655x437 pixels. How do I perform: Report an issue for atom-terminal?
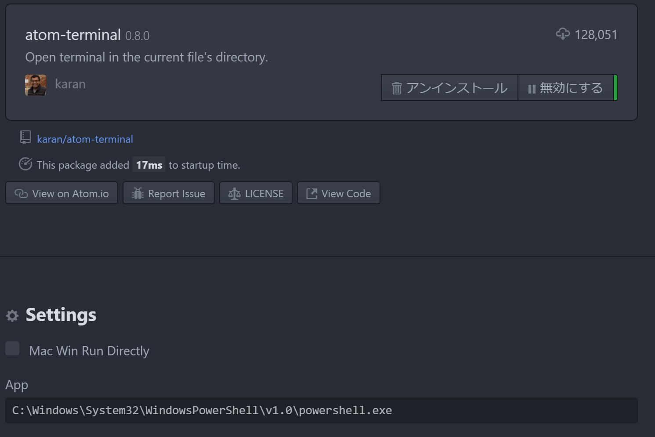[x=169, y=193]
